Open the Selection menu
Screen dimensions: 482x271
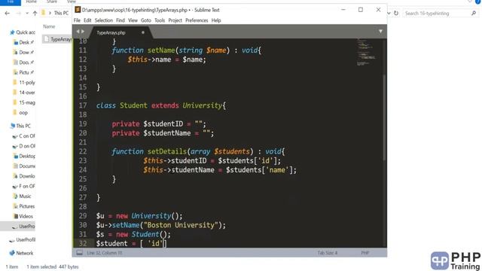[104, 20]
